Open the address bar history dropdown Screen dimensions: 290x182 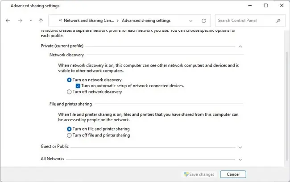tap(191, 21)
